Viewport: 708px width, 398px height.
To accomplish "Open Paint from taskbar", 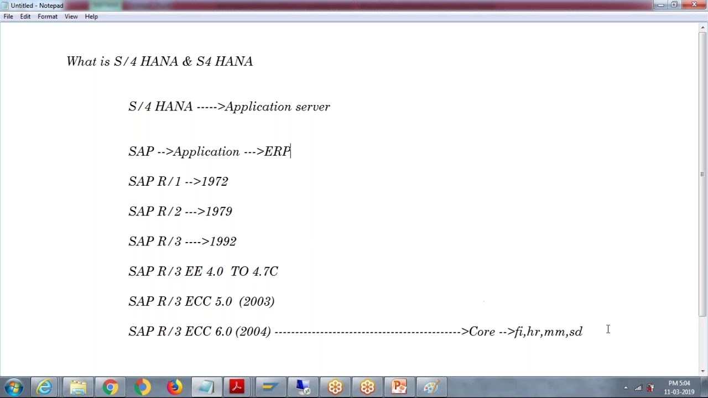I will click(431, 387).
